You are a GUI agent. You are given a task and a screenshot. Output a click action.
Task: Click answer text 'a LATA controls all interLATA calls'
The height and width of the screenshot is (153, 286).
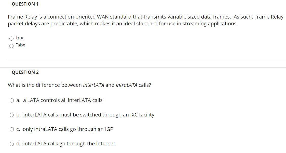(x=62, y=100)
